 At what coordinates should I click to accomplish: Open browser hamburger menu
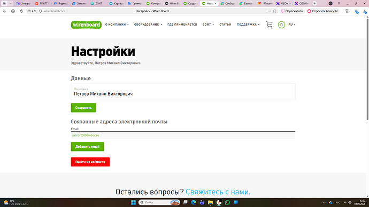click(x=339, y=4)
